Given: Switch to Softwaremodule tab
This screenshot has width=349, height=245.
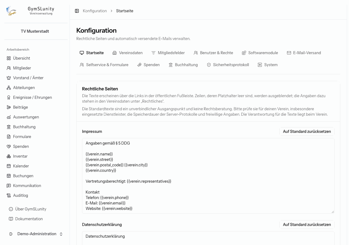Looking at the screenshot, I should point(260,53).
